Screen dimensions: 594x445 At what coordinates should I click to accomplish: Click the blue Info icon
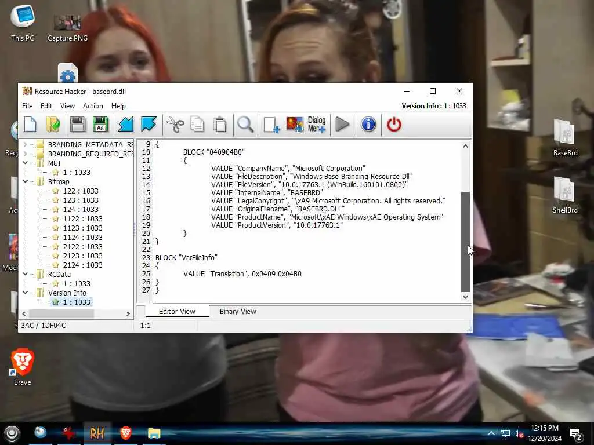pos(368,124)
